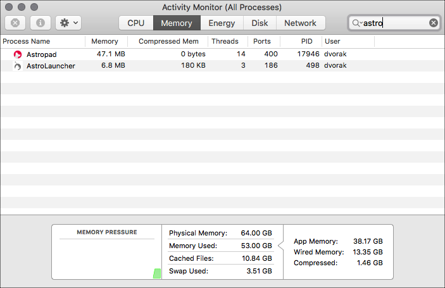Click the search field containing 'astro'
Image resolution: width=445 pixels, height=288 pixels.
tap(394, 23)
